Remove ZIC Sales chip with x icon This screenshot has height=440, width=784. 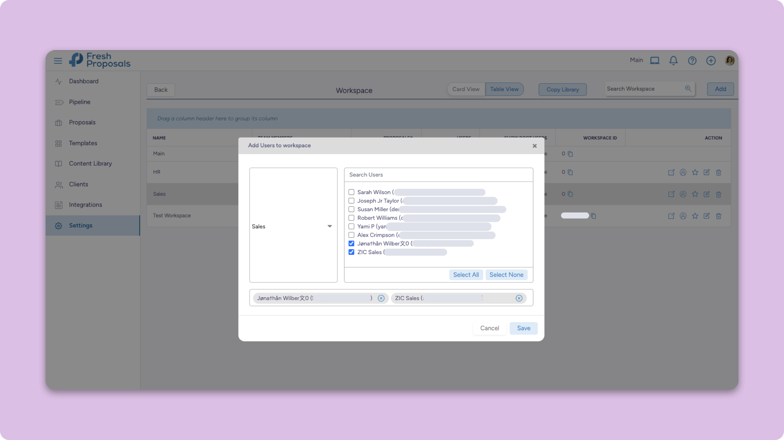pyautogui.click(x=519, y=298)
